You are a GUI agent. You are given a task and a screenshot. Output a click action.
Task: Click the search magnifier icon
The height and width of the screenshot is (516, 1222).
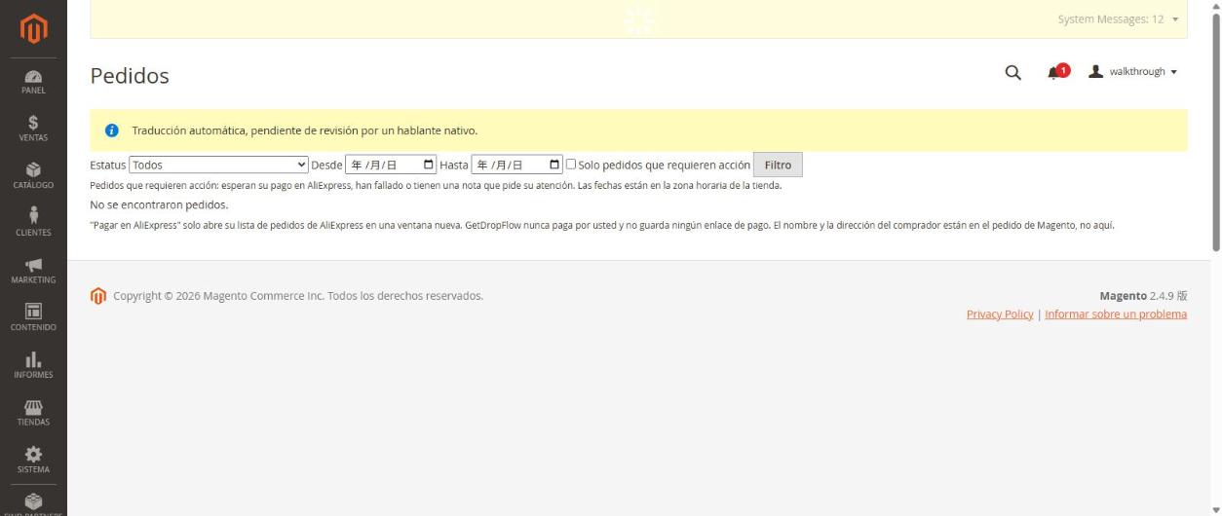pyautogui.click(x=1013, y=72)
